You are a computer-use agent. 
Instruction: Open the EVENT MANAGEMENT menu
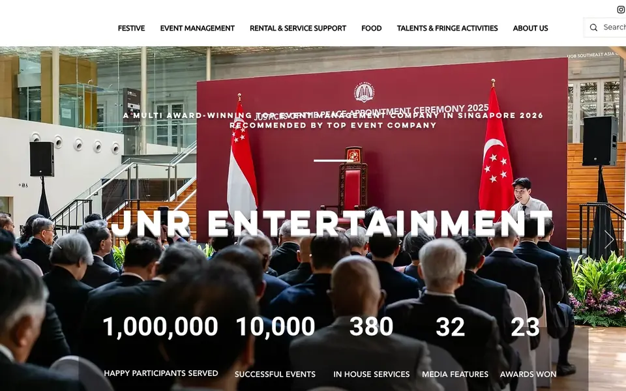(197, 28)
